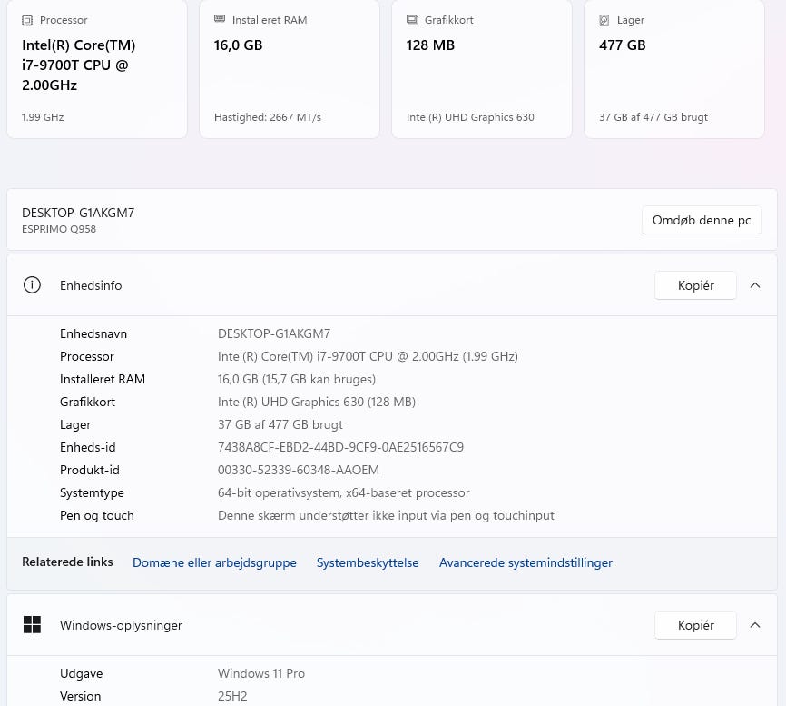Click the Systemtype row label
The image size is (786, 706).
click(92, 492)
